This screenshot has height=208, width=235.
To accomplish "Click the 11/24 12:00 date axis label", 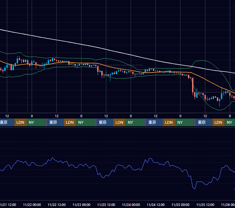I will coord(156,205).
